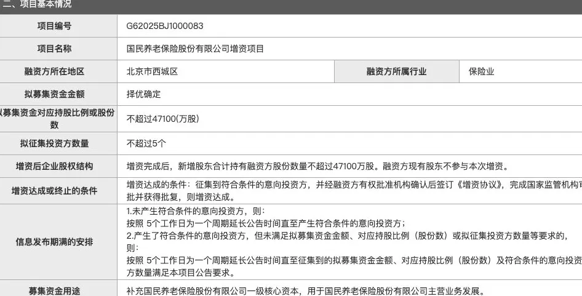582x296 pixels.
Task: Click the 拟募集资金金额 label
Action: [54, 94]
